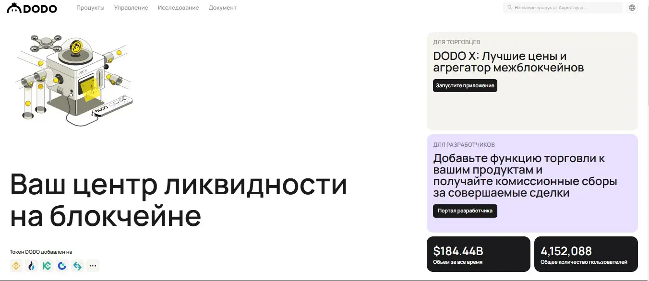Click the KuCoin exchange icon
The width and height of the screenshot is (649, 281).
pyautogui.click(x=47, y=266)
